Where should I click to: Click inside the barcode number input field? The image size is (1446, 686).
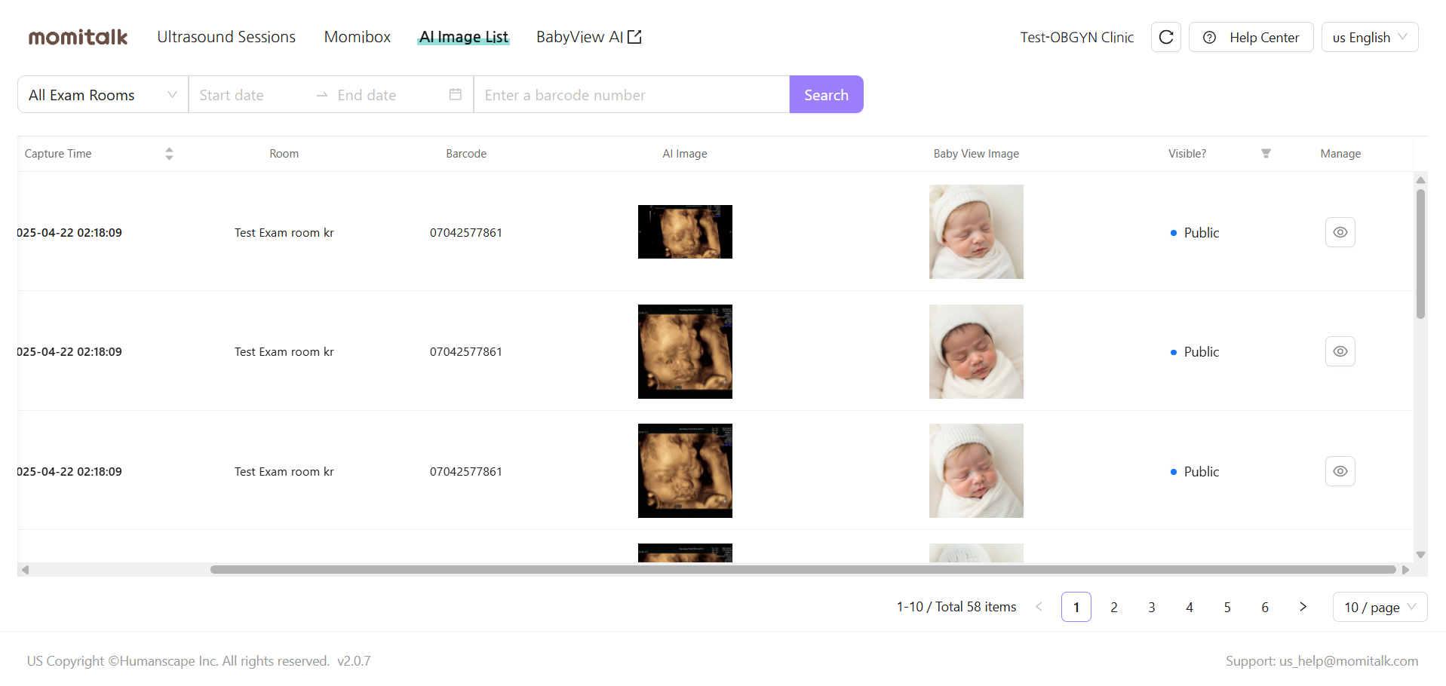pos(631,94)
